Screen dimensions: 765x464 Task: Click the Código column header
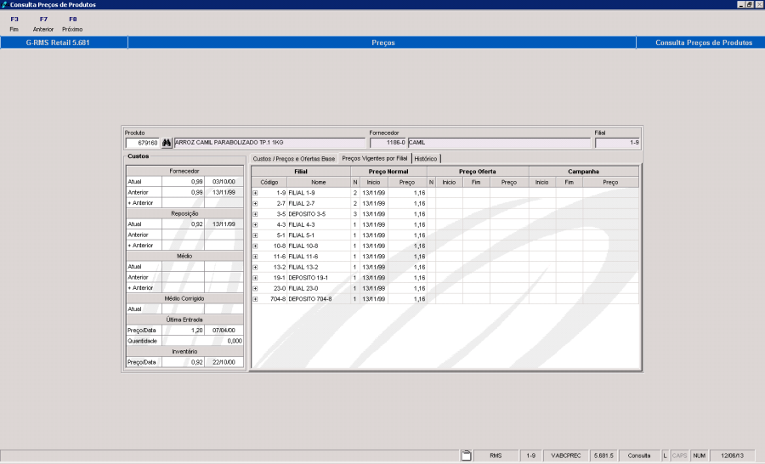269,183
